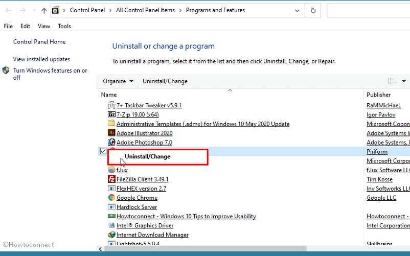The image size is (410, 256).
Task: Open the File menu
Action: point(8,26)
